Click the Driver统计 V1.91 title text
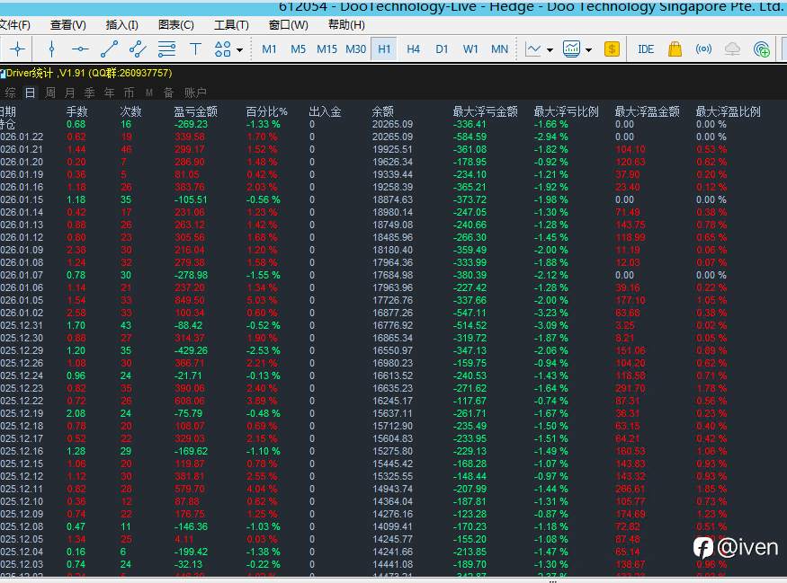The image size is (787, 583). pyautogui.click(x=88, y=73)
